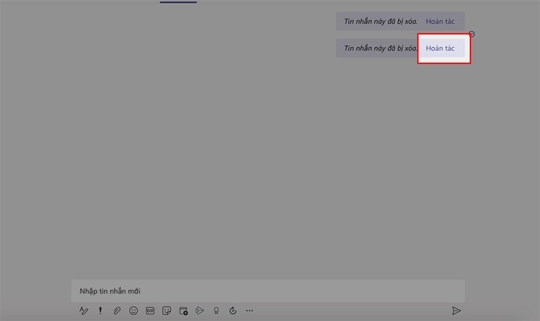Open the Praise badge icon
The height and width of the screenshot is (321, 540).
click(216, 311)
